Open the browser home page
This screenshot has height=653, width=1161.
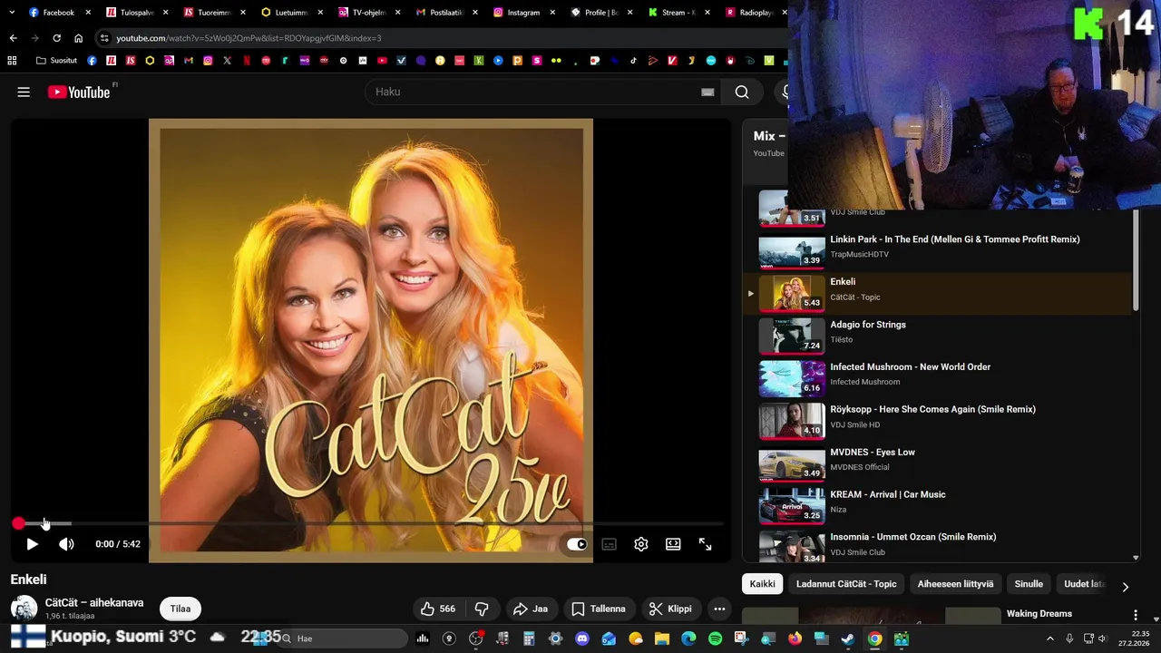pyautogui.click(x=78, y=38)
